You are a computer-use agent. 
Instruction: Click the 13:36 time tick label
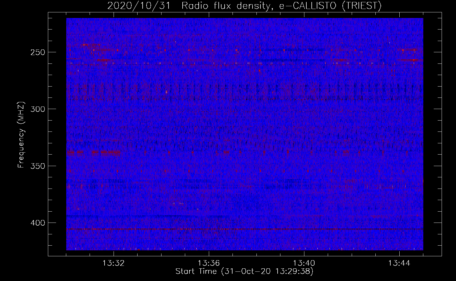coord(209,263)
